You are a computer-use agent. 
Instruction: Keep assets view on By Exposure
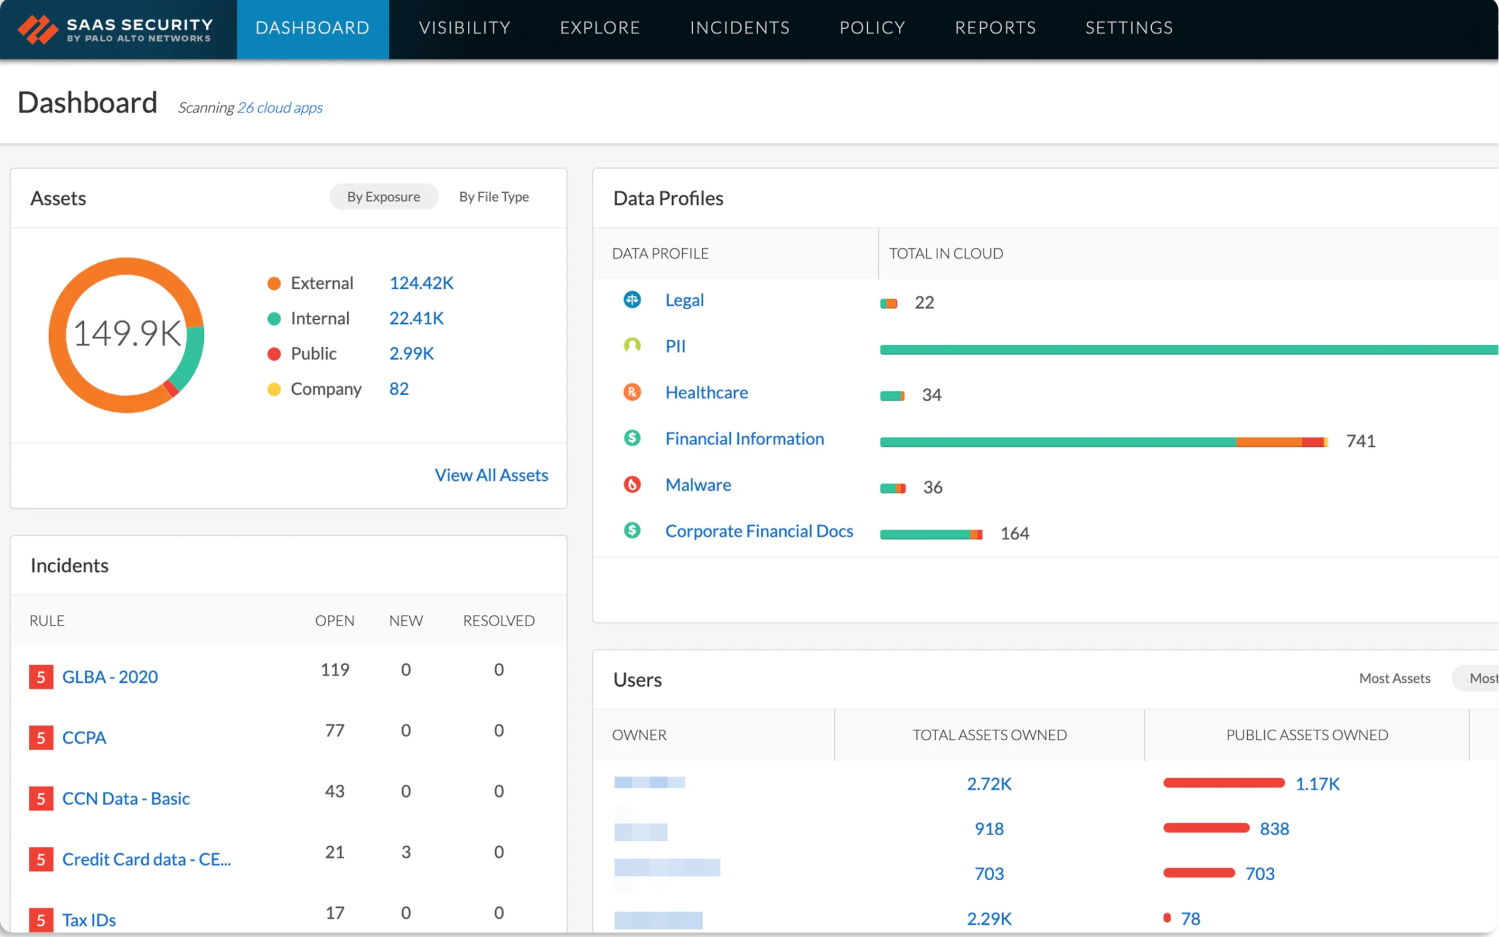tap(384, 196)
